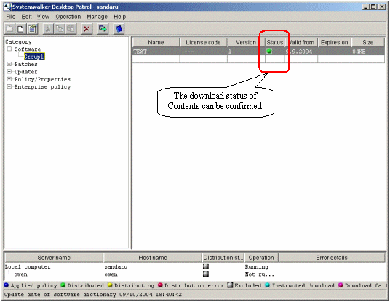Sort by the Version column header
The image size is (390, 302).
[246, 42]
